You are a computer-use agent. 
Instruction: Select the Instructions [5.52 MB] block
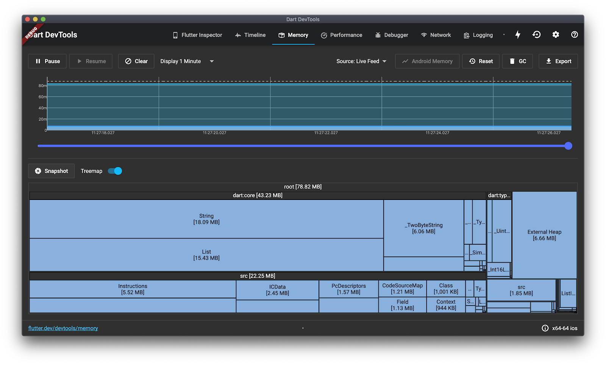tap(133, 289)
